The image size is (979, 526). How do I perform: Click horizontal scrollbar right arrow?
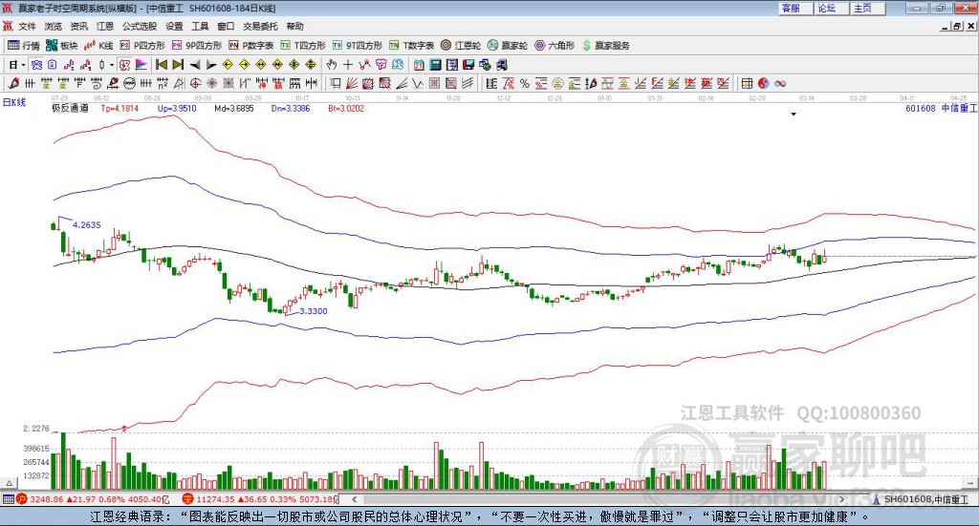(841, 499)
